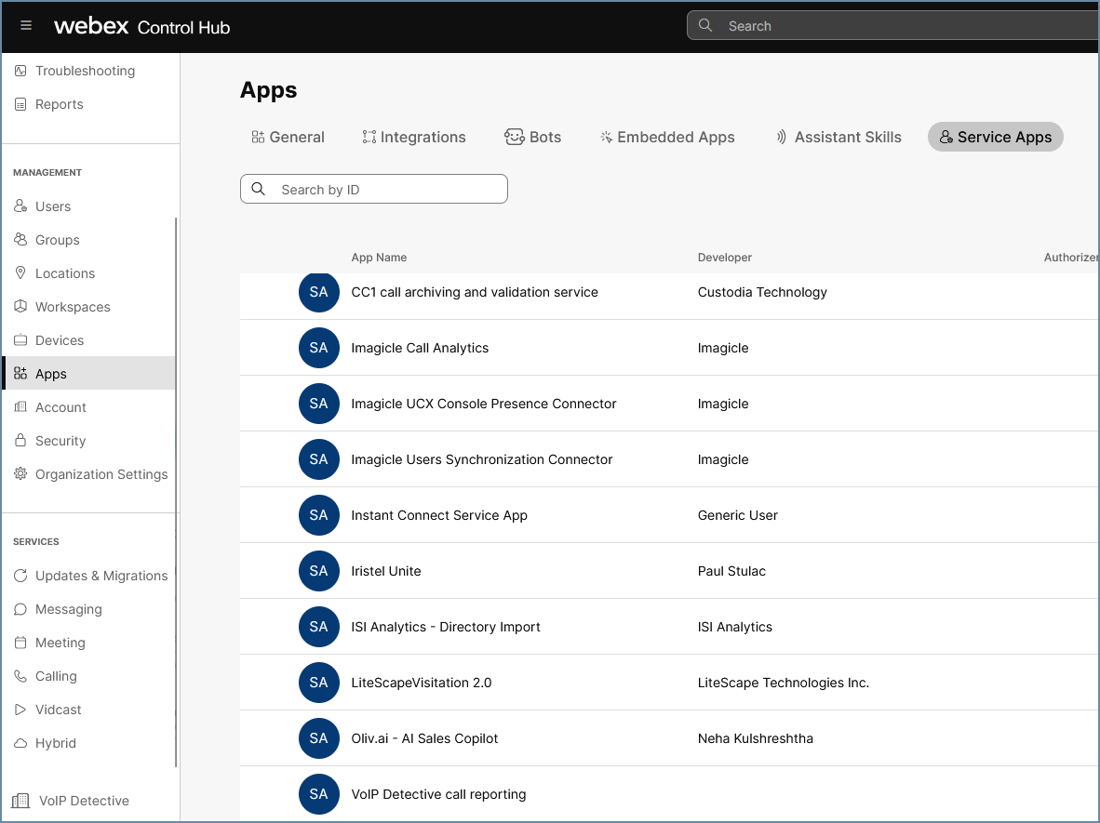The width and height of the screenshot is (1100, 823).
Task: Click the magnifier icon in top search bar
Action: (705, 26)
